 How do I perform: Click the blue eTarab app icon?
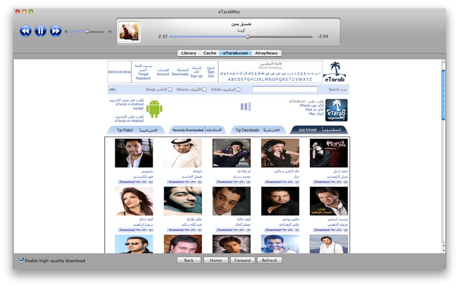pyautogui.click(x=336, y=110)
